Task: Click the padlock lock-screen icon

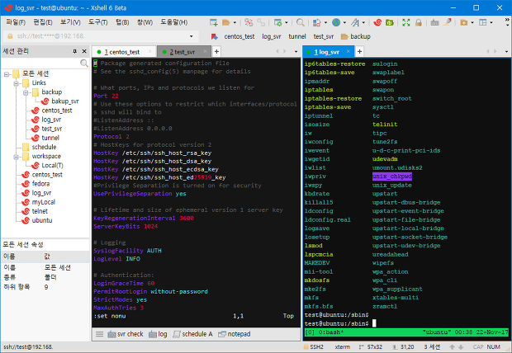Action: pyautogui.click(x=419, y=22)
